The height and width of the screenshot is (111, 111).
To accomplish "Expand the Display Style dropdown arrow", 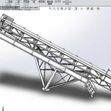I will coord(79,9).
